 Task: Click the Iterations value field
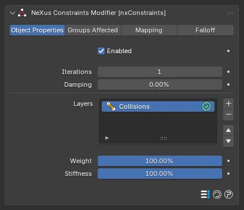160,72
